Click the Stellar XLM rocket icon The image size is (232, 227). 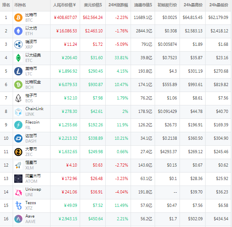tap(18, 165)
